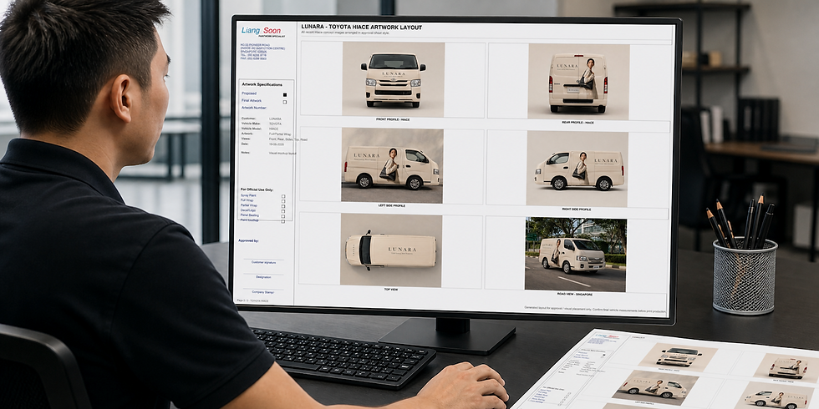Click the company address block under the logo
Viewport: 819px width, 409px height.
(x=262, y=52)
